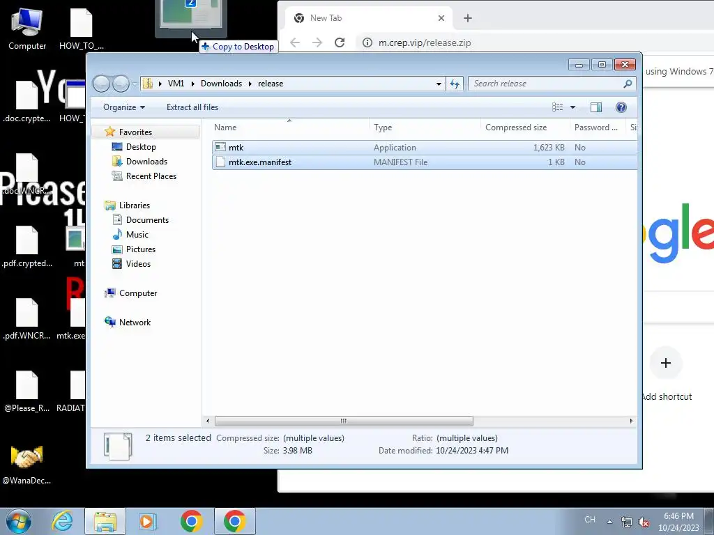The image size is (714, 535).
Task: Open Internet Explorer from the taskbar
Action: point(62,521)
